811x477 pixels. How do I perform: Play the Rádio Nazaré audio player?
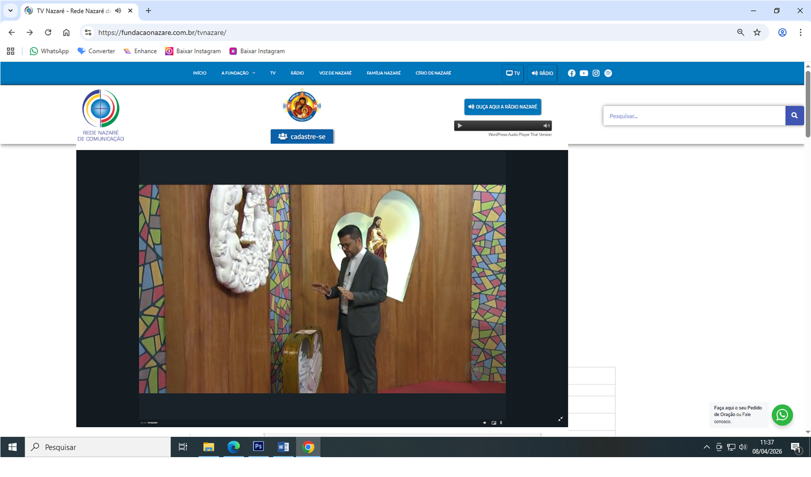(x=460, y=125)
